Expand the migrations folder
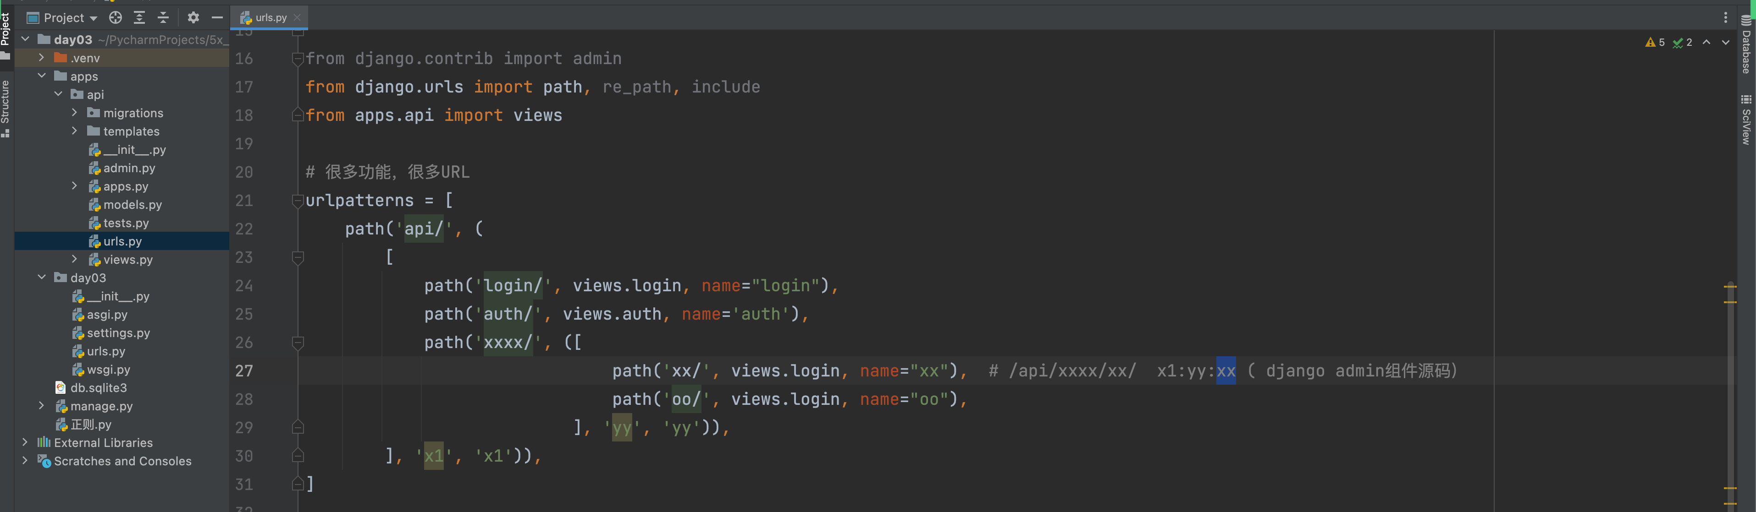This screenshot has width=1756, height=512. pyautogui.click(x=75, y=113)
